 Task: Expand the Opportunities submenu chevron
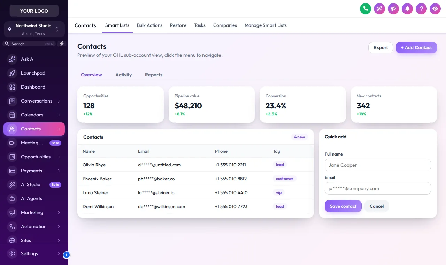[x=59, y=157]
